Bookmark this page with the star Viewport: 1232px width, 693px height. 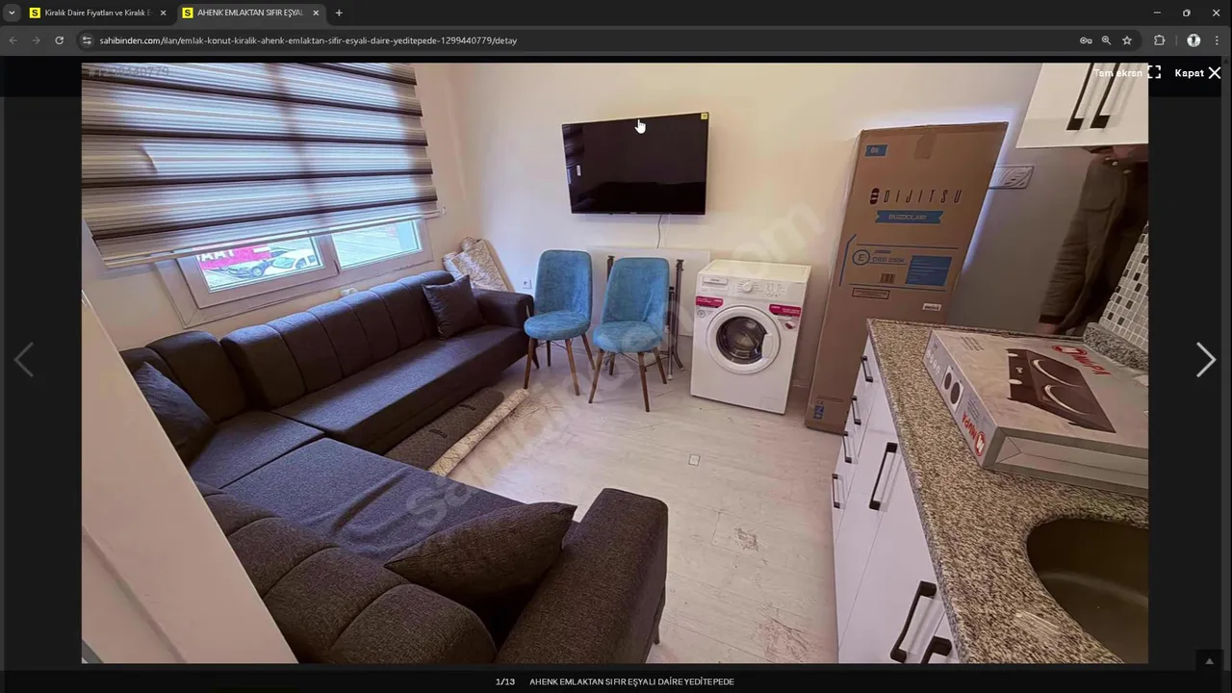coord(1127,40)
